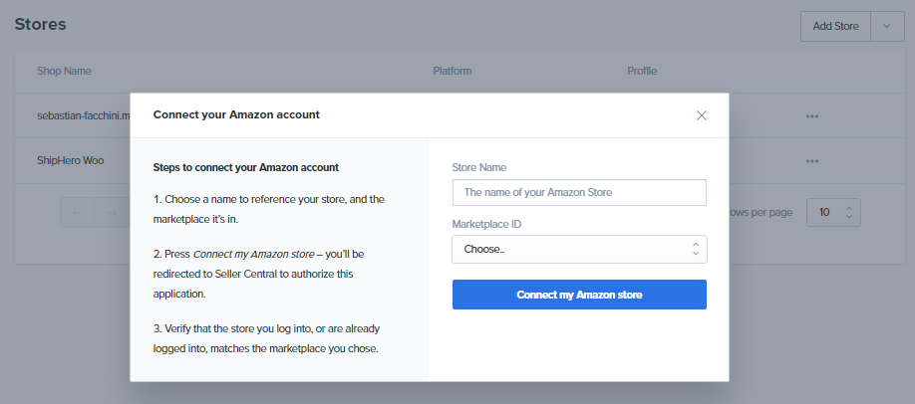Open the Marketplace ID dropdown
This screenshot has width=915, height=404.
click(579, 249)
